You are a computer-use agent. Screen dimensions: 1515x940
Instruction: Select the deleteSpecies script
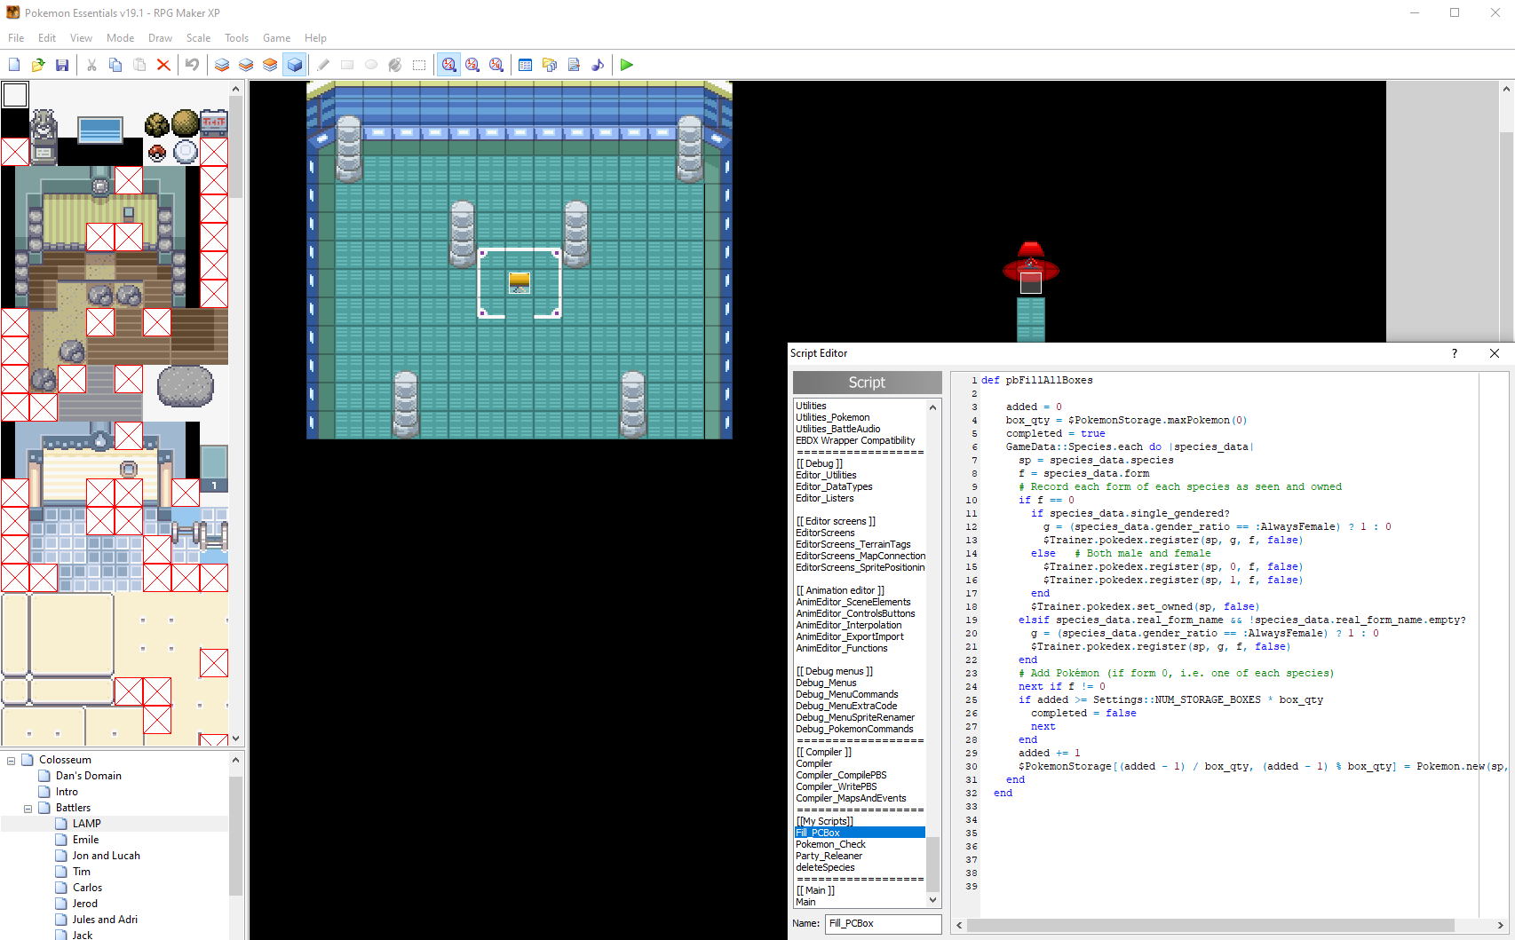(825, 867)
